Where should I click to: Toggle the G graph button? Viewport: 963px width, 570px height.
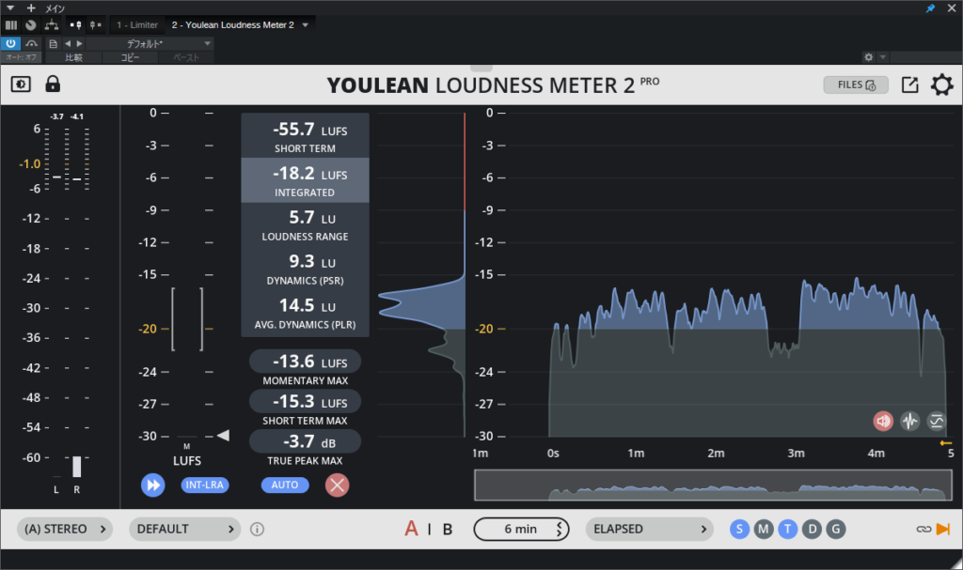point(836,529)
